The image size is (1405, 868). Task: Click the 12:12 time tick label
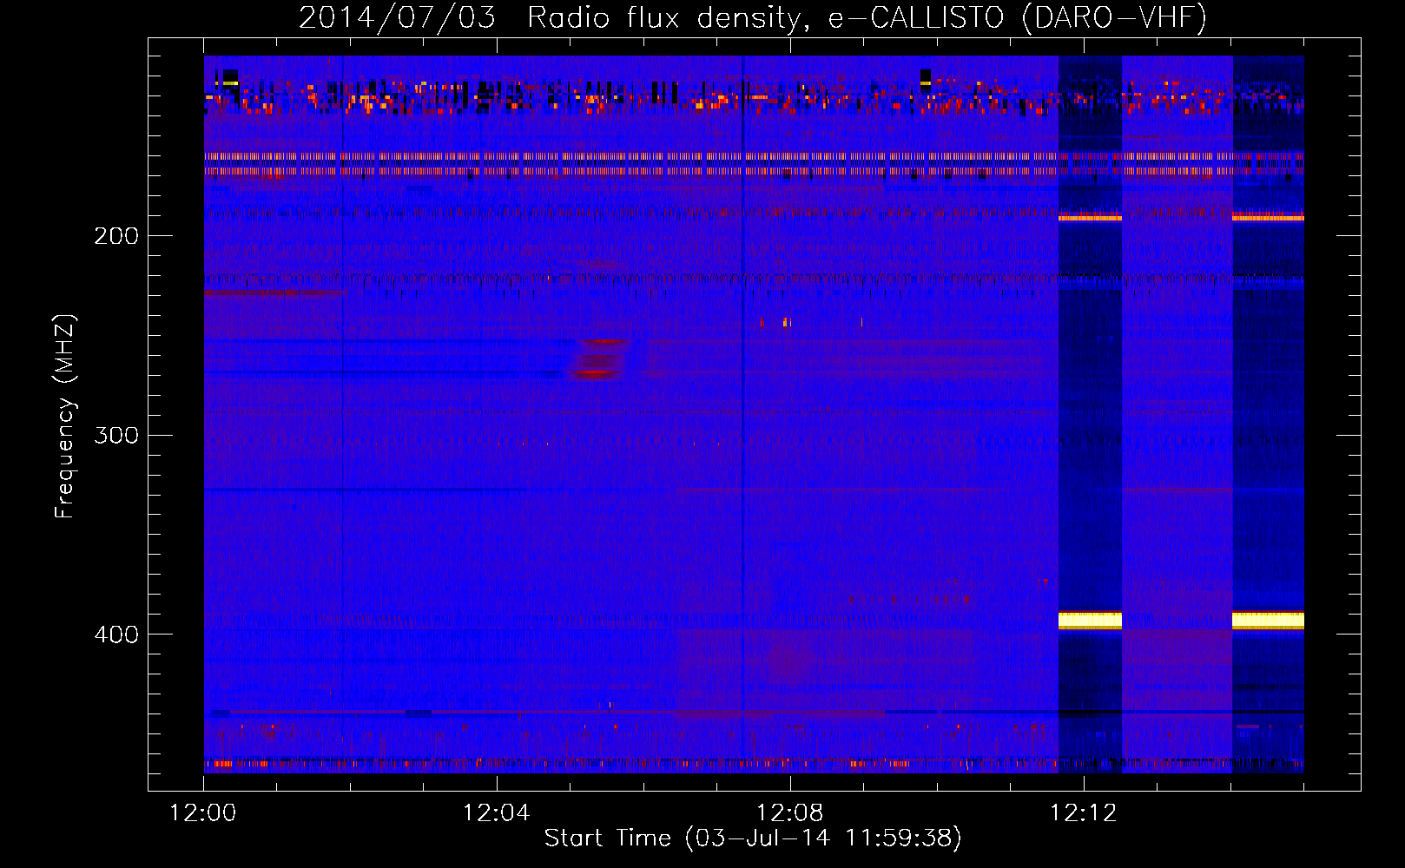[1084, 813]
